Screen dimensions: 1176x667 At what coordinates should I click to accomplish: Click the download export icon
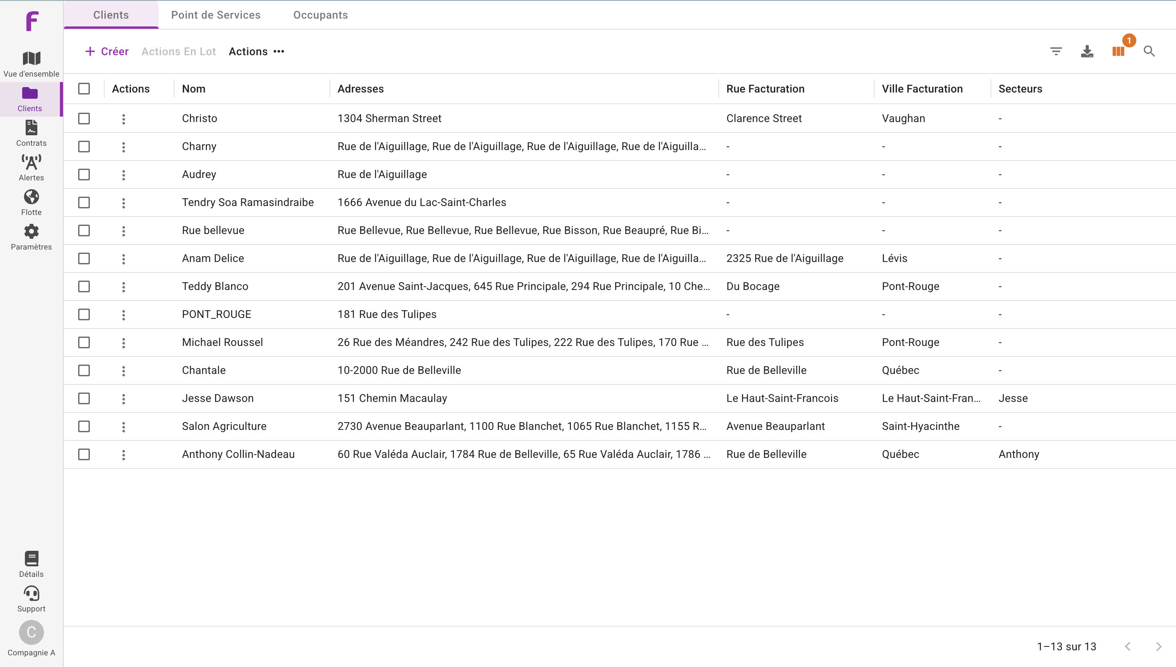[1087, 51]
